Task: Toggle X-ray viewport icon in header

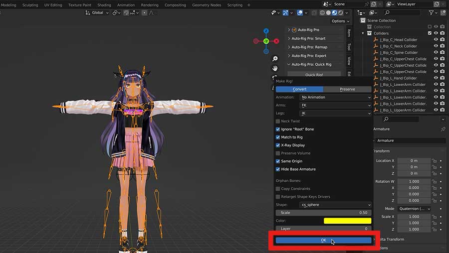Action: [x=314, y=13]
